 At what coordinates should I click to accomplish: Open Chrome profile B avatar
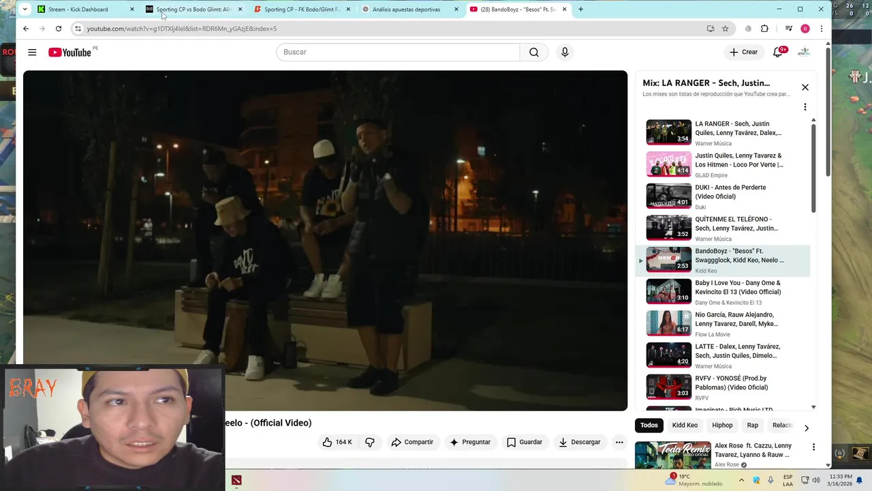click(x=805, y=29)
